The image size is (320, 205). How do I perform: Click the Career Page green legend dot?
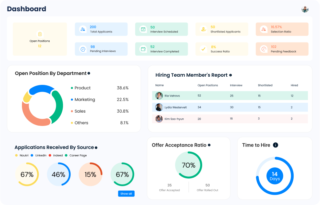click(66, 155)
